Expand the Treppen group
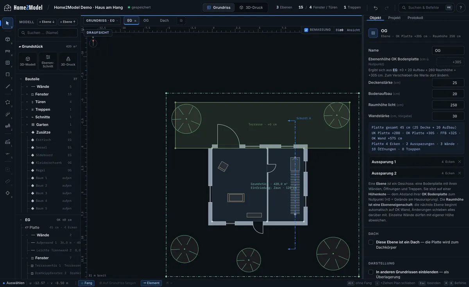Viewport: 469px width, 287px height. 27,109
